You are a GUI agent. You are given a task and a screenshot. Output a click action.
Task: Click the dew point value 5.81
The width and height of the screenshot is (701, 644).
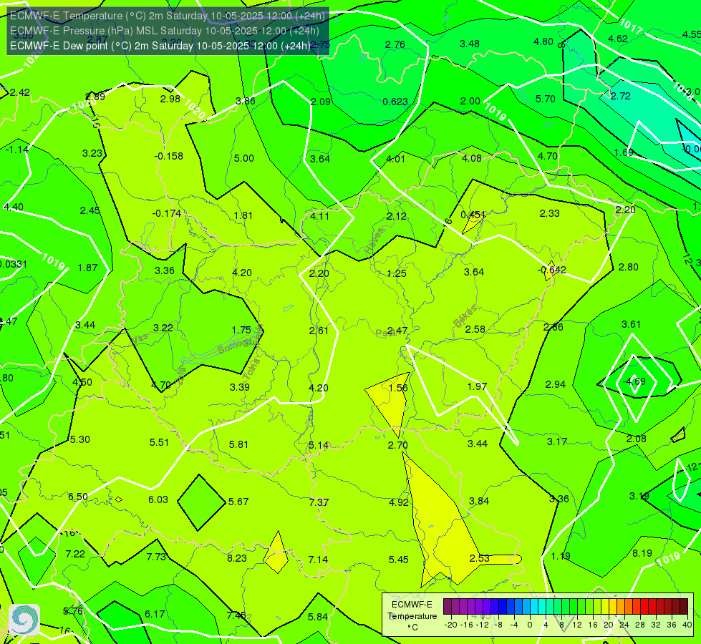[238, 444]
